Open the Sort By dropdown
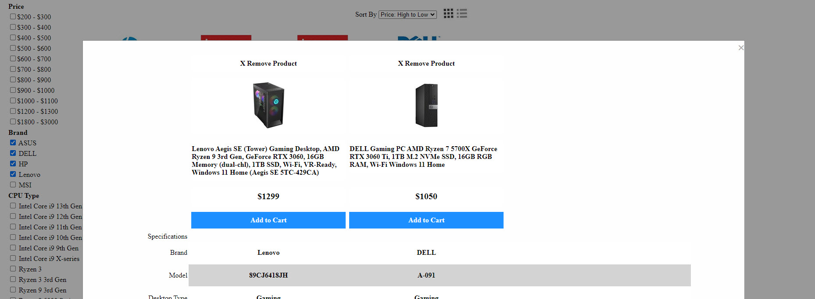Image resolution: width=815 pixels, height=299 pixels. point(407,14)
